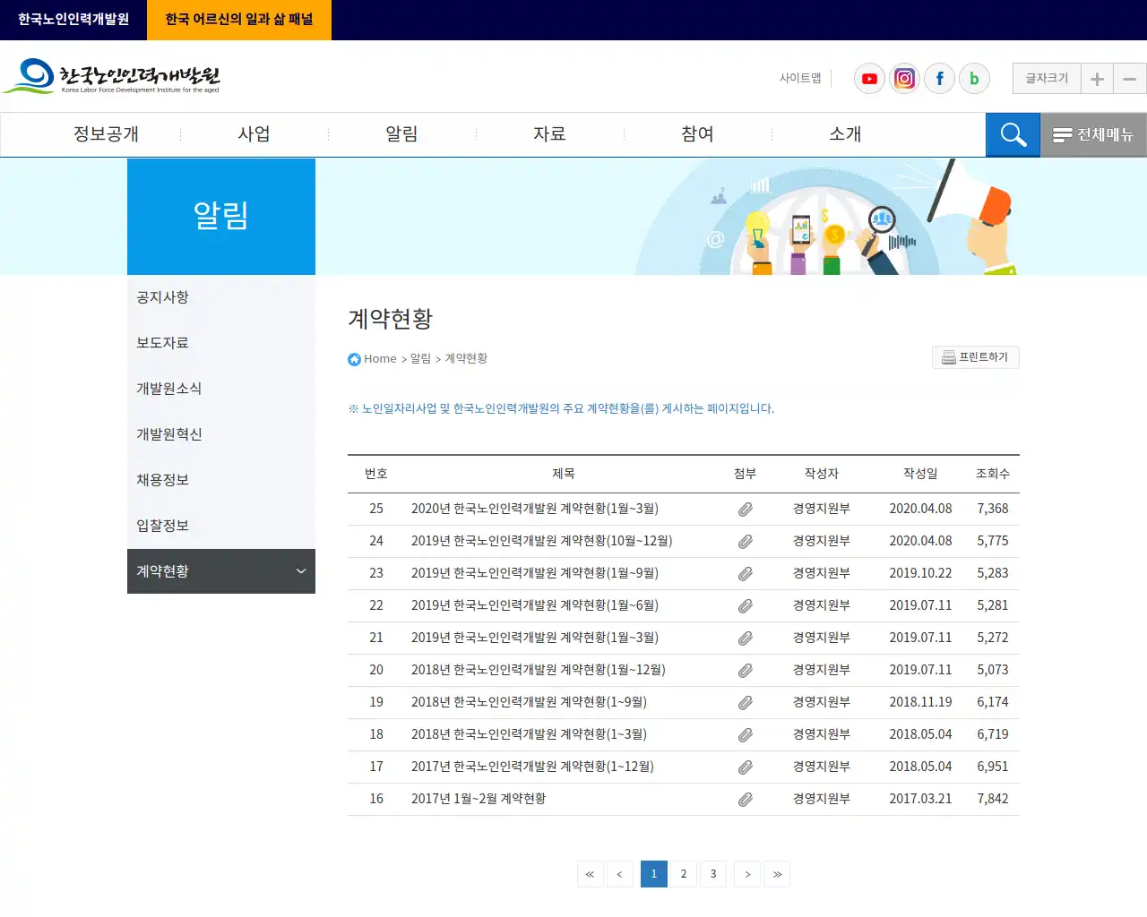Screen dimensions: 1147x917
Task: Click current page 1 button
Action: [x=654, y=874]
